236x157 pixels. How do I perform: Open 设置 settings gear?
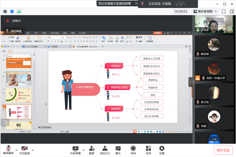162,150
